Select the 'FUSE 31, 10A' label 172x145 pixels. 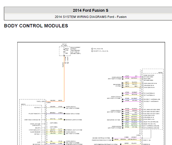(x=147, y=140)
